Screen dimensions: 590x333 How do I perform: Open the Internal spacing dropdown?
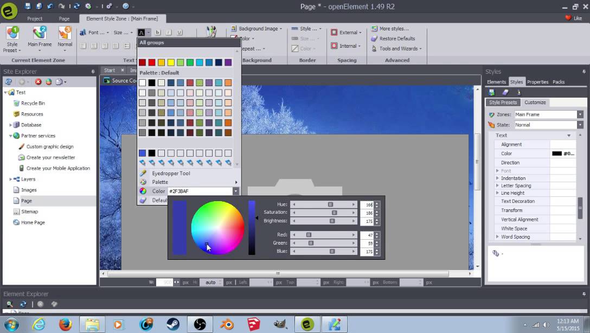pos(346,46)
